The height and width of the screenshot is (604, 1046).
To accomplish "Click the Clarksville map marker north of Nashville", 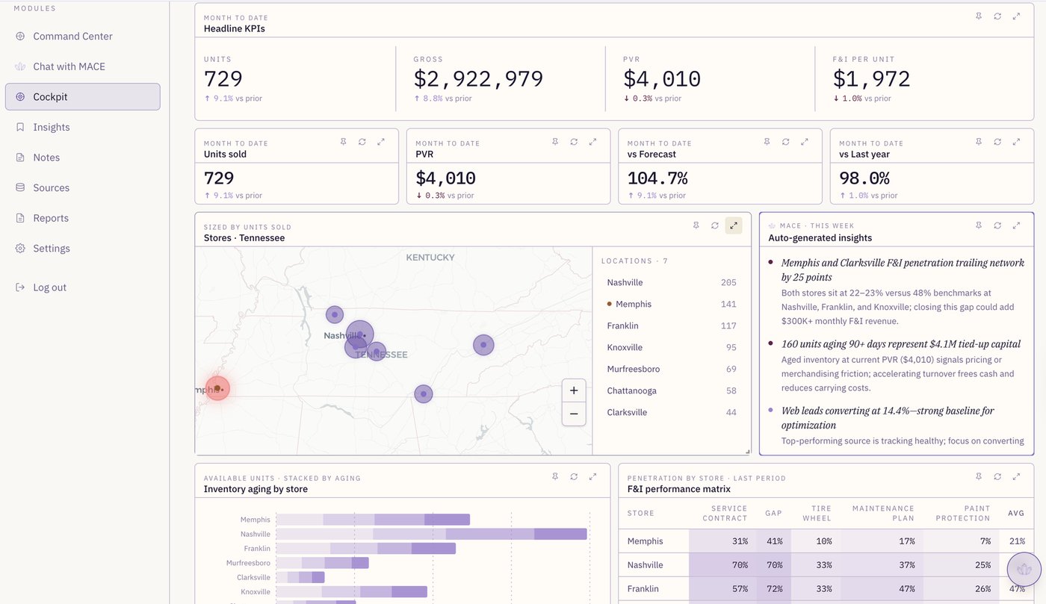I will (x=335, y=315).
